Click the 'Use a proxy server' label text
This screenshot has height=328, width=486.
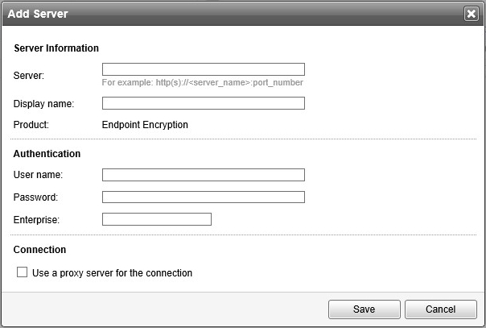click(112, 273)
